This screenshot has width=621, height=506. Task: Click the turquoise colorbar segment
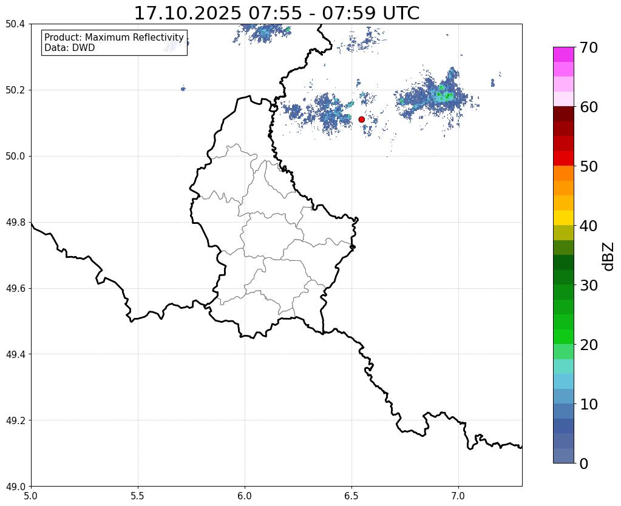[563, 366]
